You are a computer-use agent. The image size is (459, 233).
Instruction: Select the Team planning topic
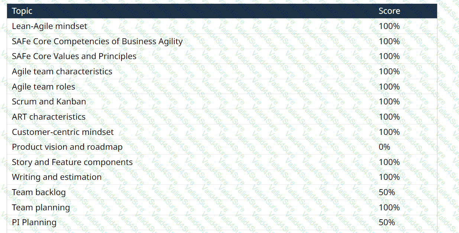point(41,207)
